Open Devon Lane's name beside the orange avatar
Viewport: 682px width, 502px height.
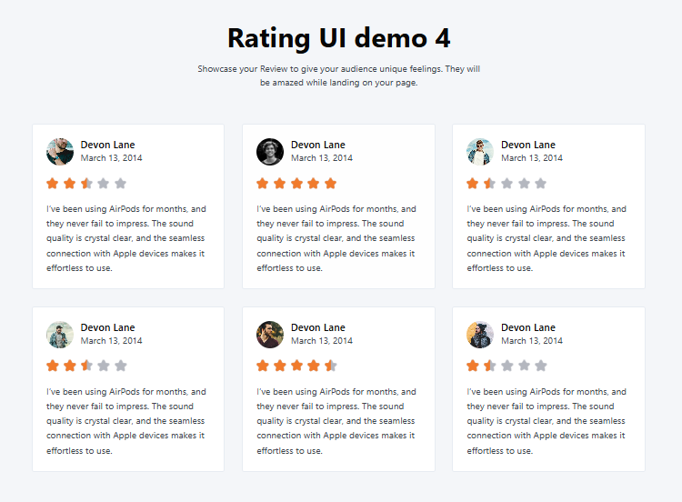pyautogui.click(x=528, y=327)
